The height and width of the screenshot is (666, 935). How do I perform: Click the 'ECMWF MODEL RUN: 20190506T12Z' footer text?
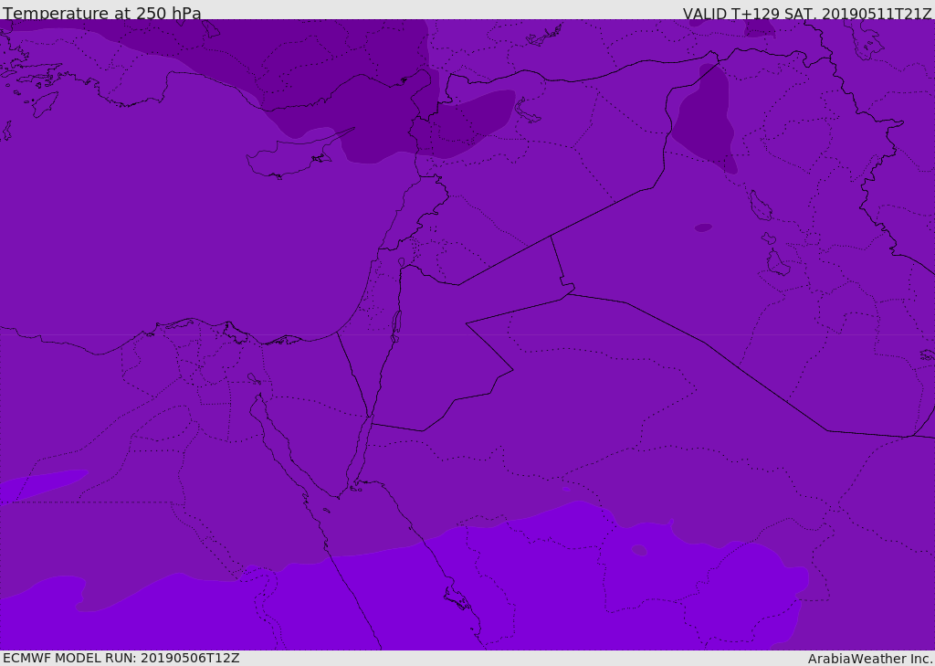[x=121, y=658]
